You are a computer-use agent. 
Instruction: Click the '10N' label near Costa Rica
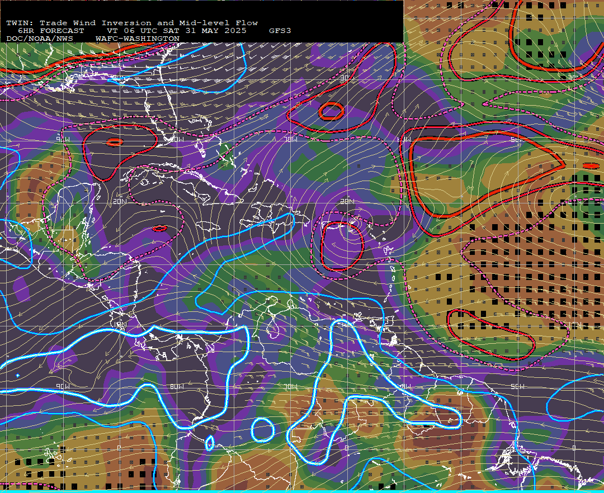point(120,324)
